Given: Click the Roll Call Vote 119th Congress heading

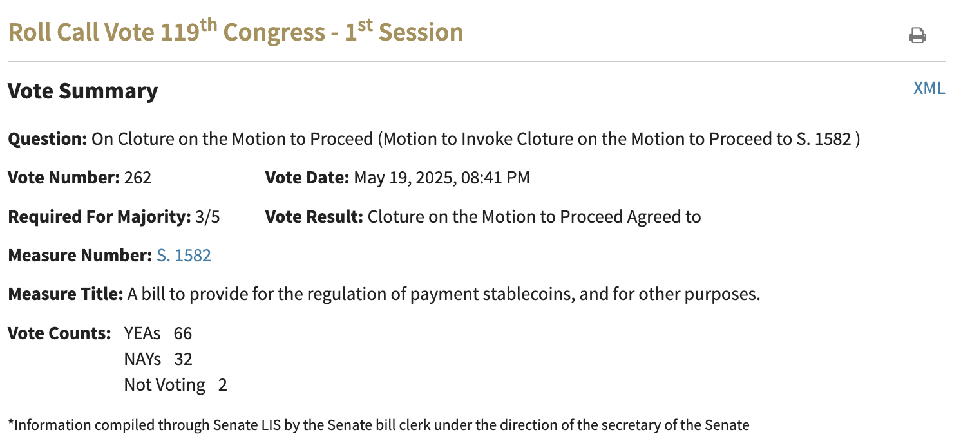Looking at the screenshot, I should 236,32.
